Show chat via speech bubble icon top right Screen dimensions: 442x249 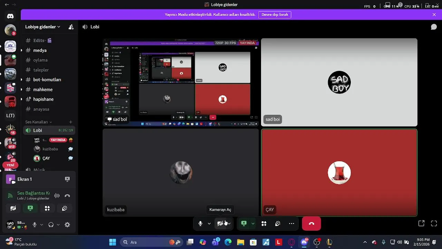(434, 27)
